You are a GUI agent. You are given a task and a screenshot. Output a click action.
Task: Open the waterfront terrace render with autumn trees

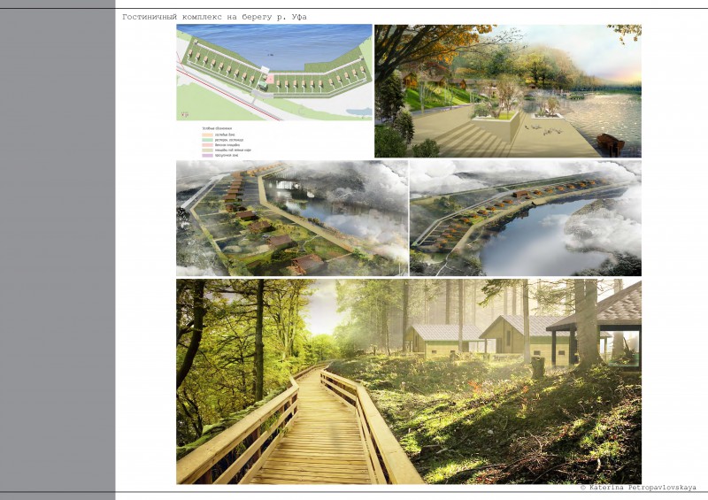[x=508, y=91]
